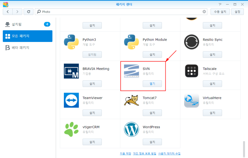Viewport: 248px width, 158px height.
Task: Click the Photo search input field
Action: [121, 12]
